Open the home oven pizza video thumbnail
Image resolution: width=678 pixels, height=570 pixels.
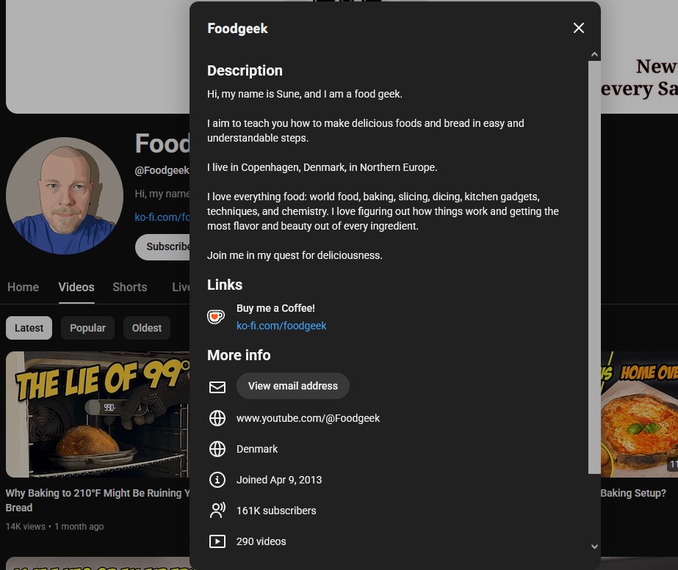pos(640,414)
